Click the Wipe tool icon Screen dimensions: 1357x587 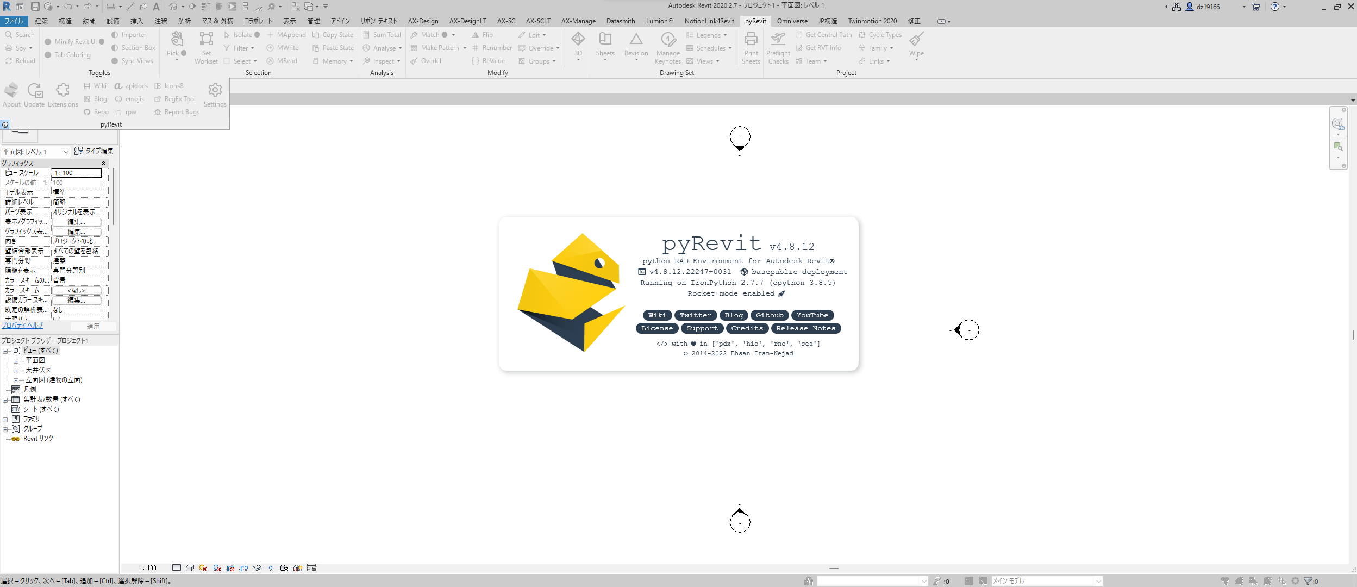point(916,40)
